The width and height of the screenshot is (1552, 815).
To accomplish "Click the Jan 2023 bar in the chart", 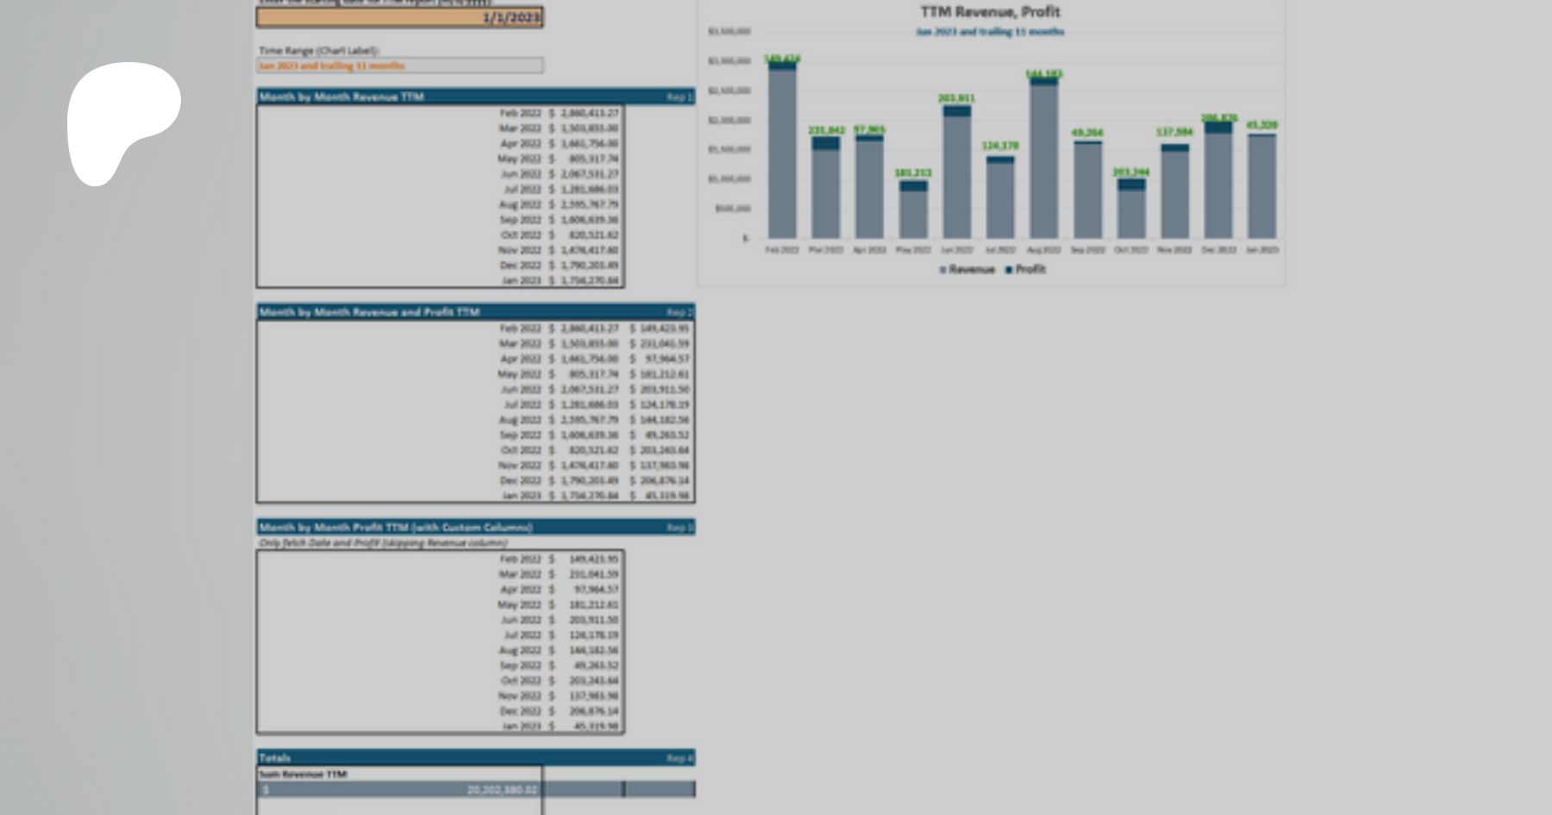I will [1261, 186].
